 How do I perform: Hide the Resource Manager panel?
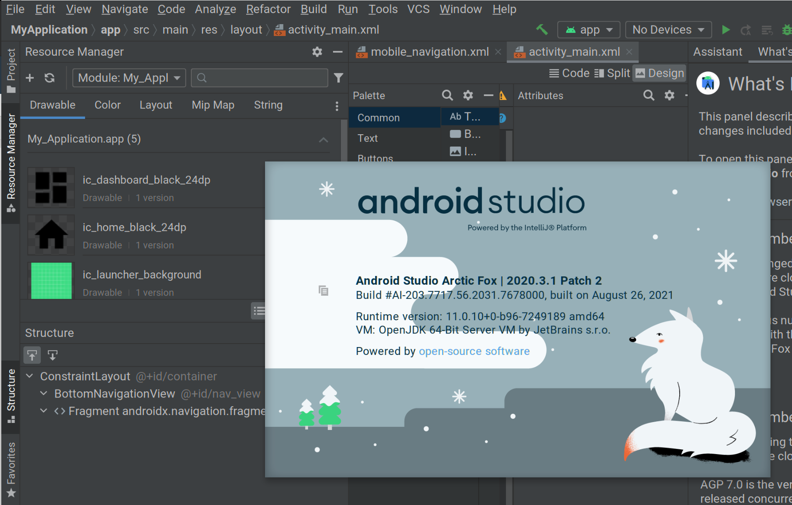337,52
